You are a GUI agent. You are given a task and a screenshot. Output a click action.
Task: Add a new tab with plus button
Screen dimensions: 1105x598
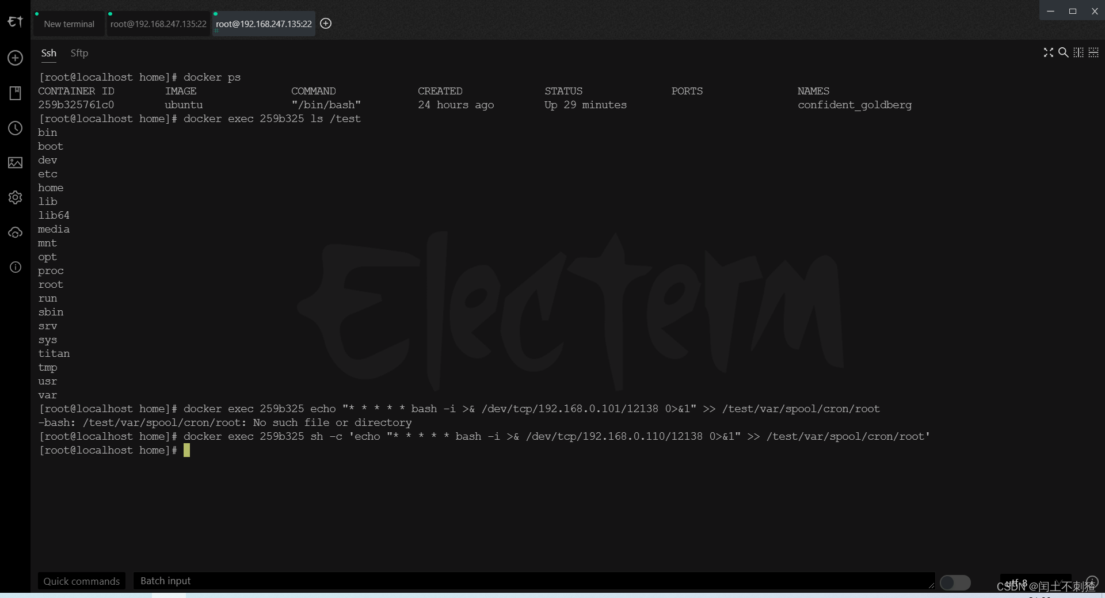(326, 24)
